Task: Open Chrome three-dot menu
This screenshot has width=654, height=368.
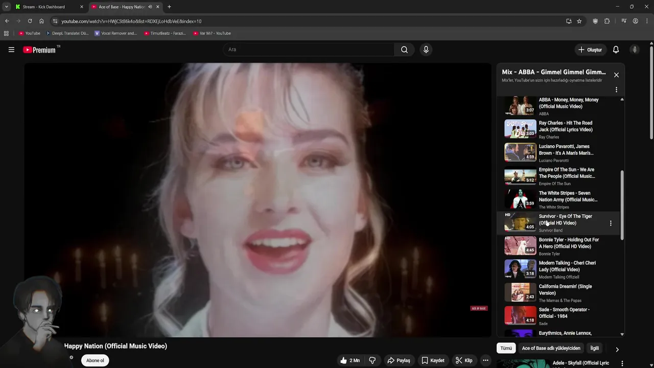Action: coord(646,21)
